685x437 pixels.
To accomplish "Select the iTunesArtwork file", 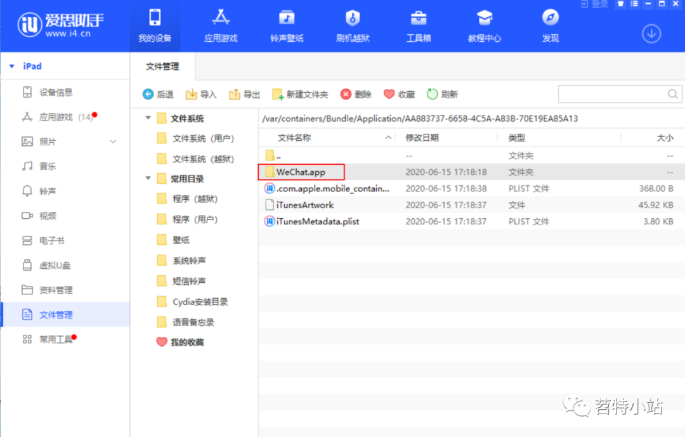I will click(x=471, y=205).
